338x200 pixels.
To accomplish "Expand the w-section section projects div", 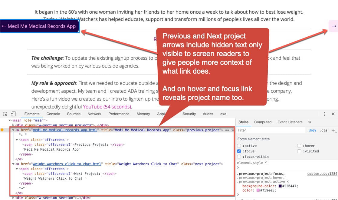I will click(x=13, y=125).
